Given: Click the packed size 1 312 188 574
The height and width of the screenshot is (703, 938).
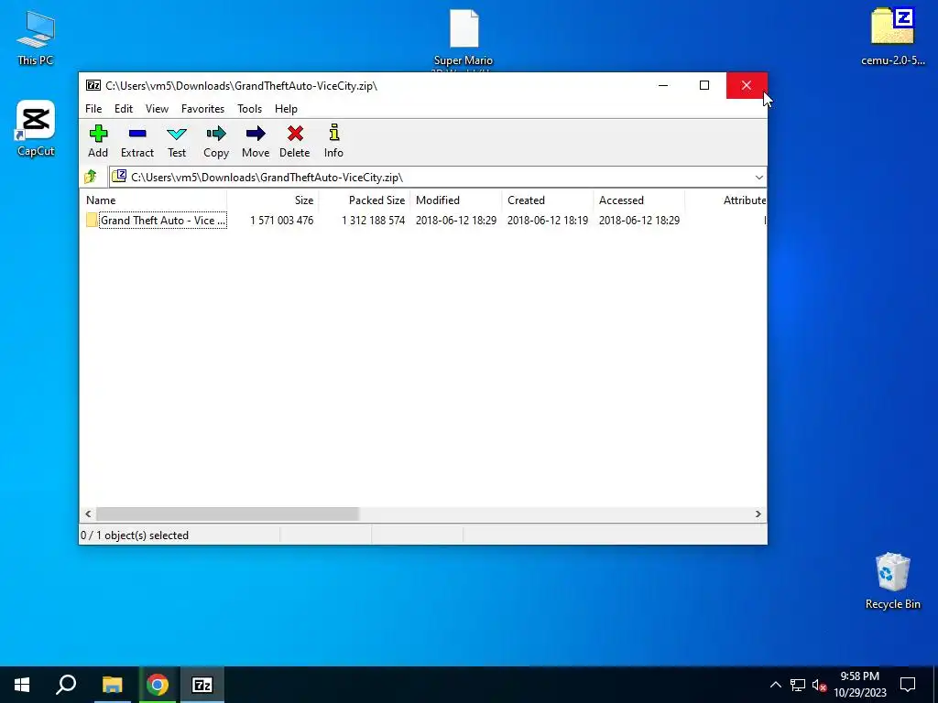Looking at the screenshot, I should tap(374, 220).
